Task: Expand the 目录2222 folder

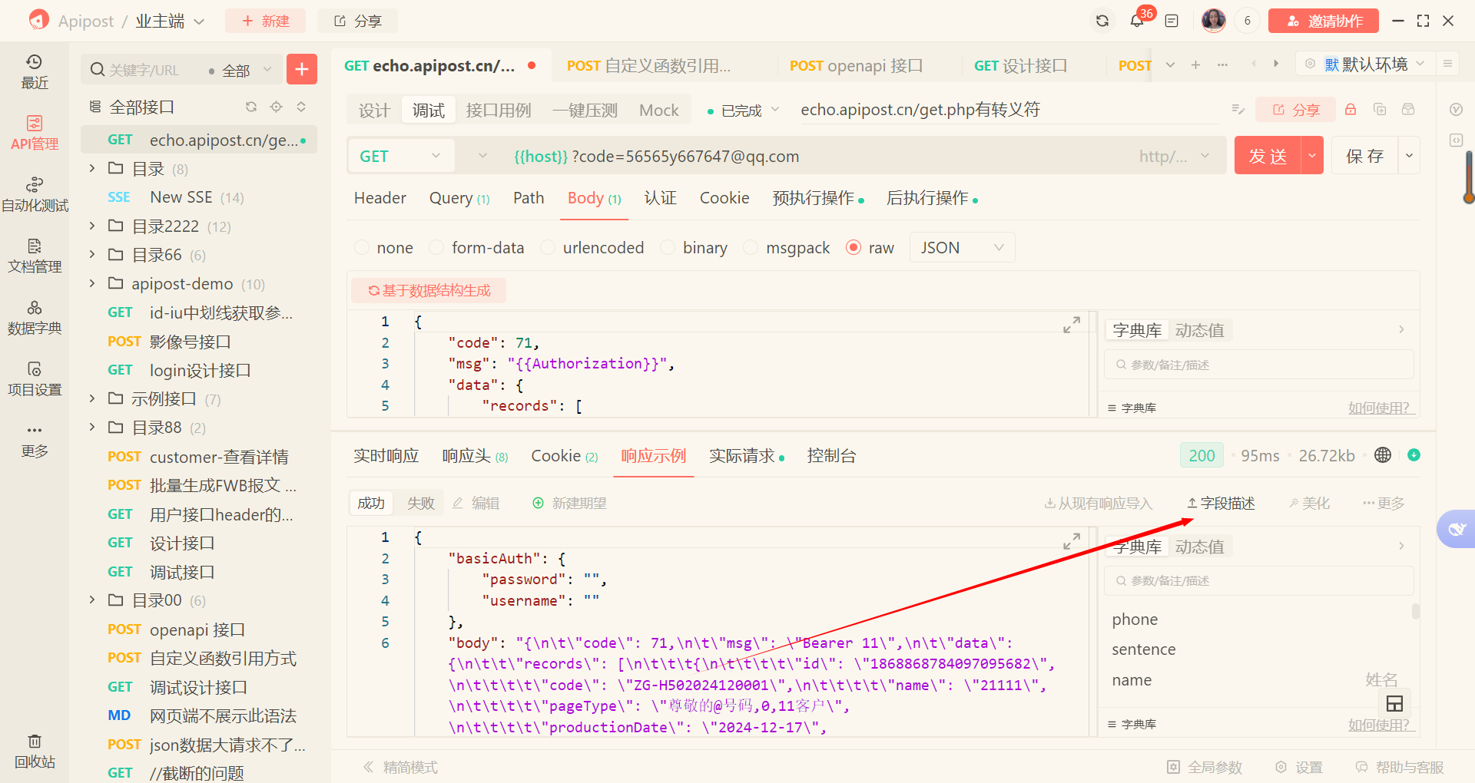Action: coord(92,226)
